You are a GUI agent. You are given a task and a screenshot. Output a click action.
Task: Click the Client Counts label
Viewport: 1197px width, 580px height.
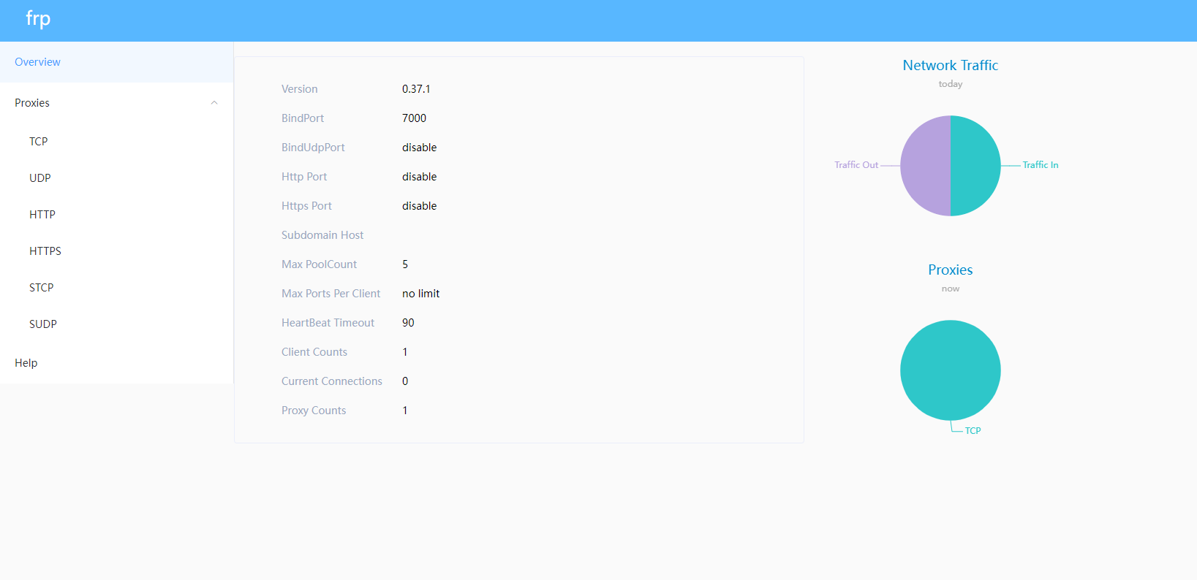click(x=314, y=352)
